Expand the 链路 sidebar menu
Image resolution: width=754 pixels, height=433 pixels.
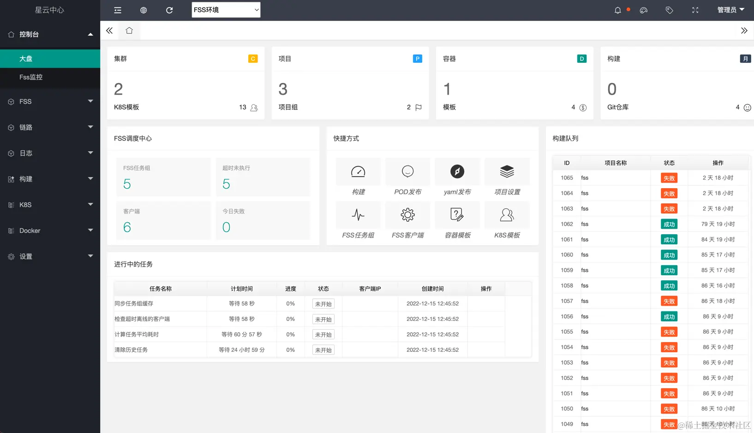[x=50, y=127]
